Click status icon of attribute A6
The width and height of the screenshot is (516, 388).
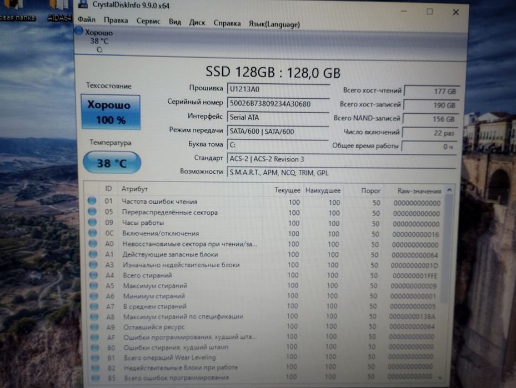(94, 296)
